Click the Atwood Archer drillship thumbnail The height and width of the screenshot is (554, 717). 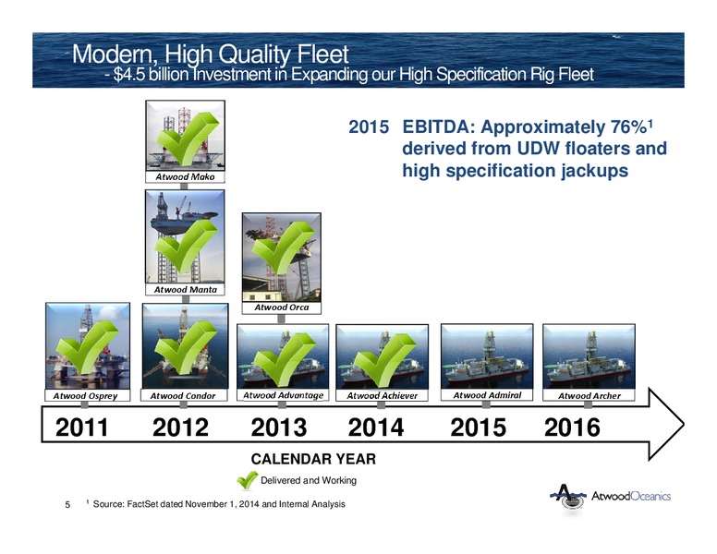pos(589,357)
